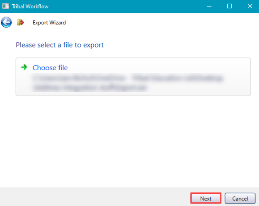259x206 pixels.
Task: Cancel the export wizard
Action: (x=240, y=198)
